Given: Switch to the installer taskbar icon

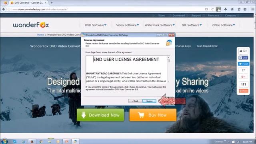Looking at the screenshot, I should coord(75,142).
